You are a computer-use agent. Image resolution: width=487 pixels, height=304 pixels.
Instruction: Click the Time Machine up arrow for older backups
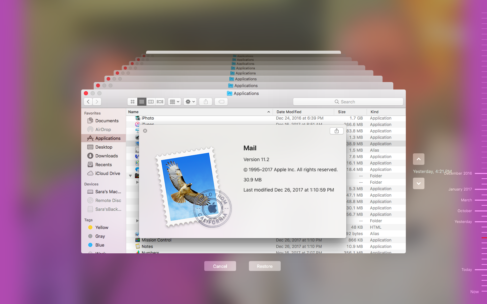pyautogui.click(x=419, y=159)
